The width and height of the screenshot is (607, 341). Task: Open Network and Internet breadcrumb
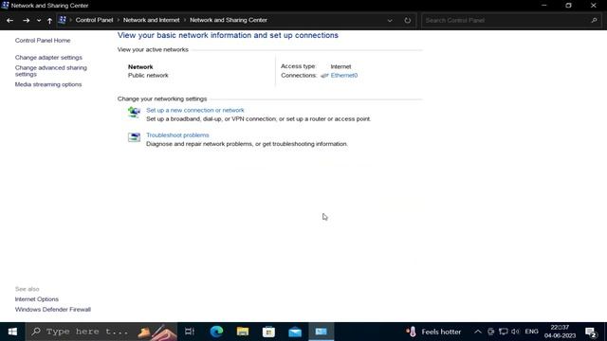(151, 20)
